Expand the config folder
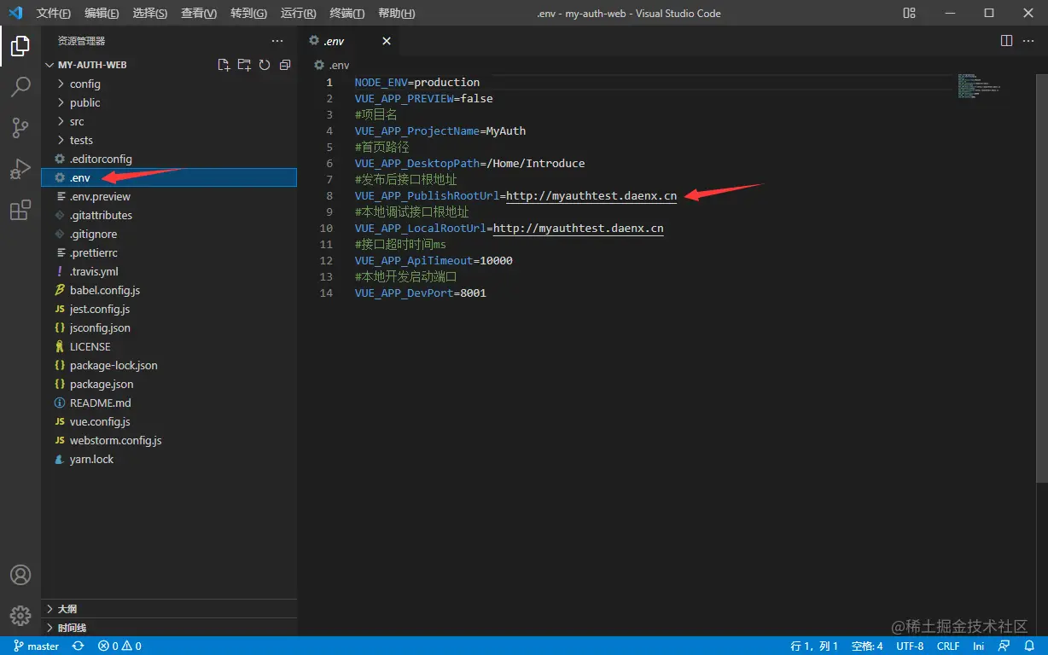This screenshot has width=1048, height=655. tap(169, 84)
